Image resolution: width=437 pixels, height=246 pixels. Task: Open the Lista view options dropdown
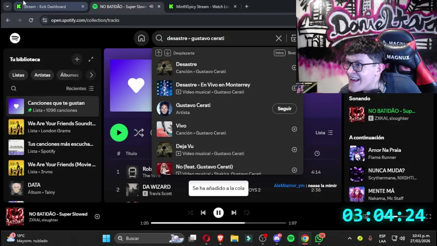pos(324,133)
